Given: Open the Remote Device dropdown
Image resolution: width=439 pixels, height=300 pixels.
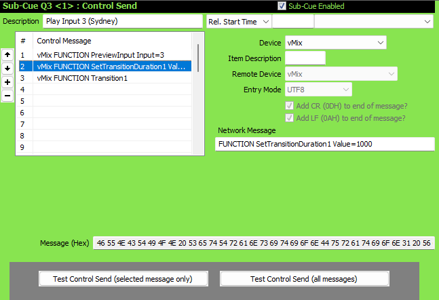Looking at the screenshot, I should (341, 74).
